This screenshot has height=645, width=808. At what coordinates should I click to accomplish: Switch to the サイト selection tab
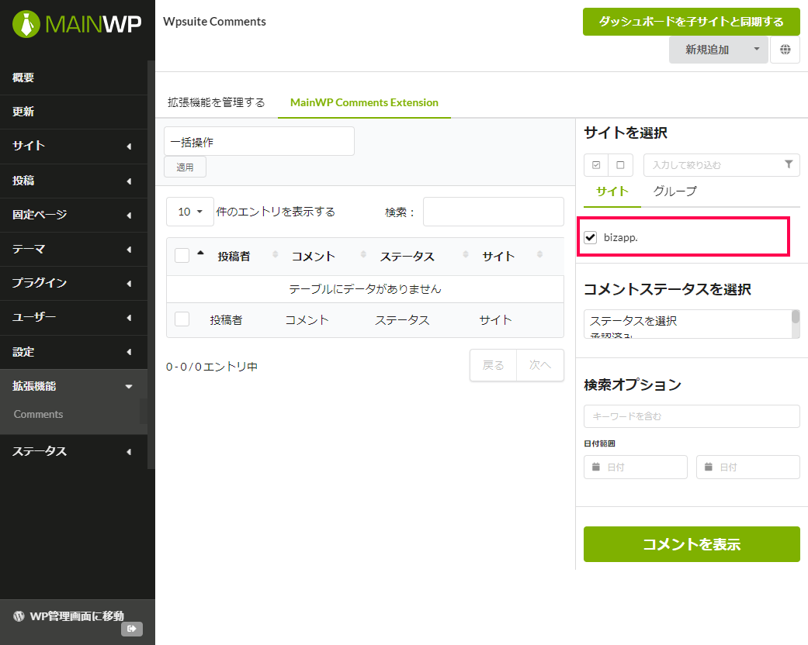(x=612, y=191)
